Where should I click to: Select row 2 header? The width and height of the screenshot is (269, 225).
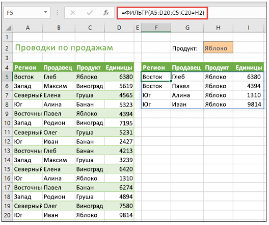(x=7, y=48)
